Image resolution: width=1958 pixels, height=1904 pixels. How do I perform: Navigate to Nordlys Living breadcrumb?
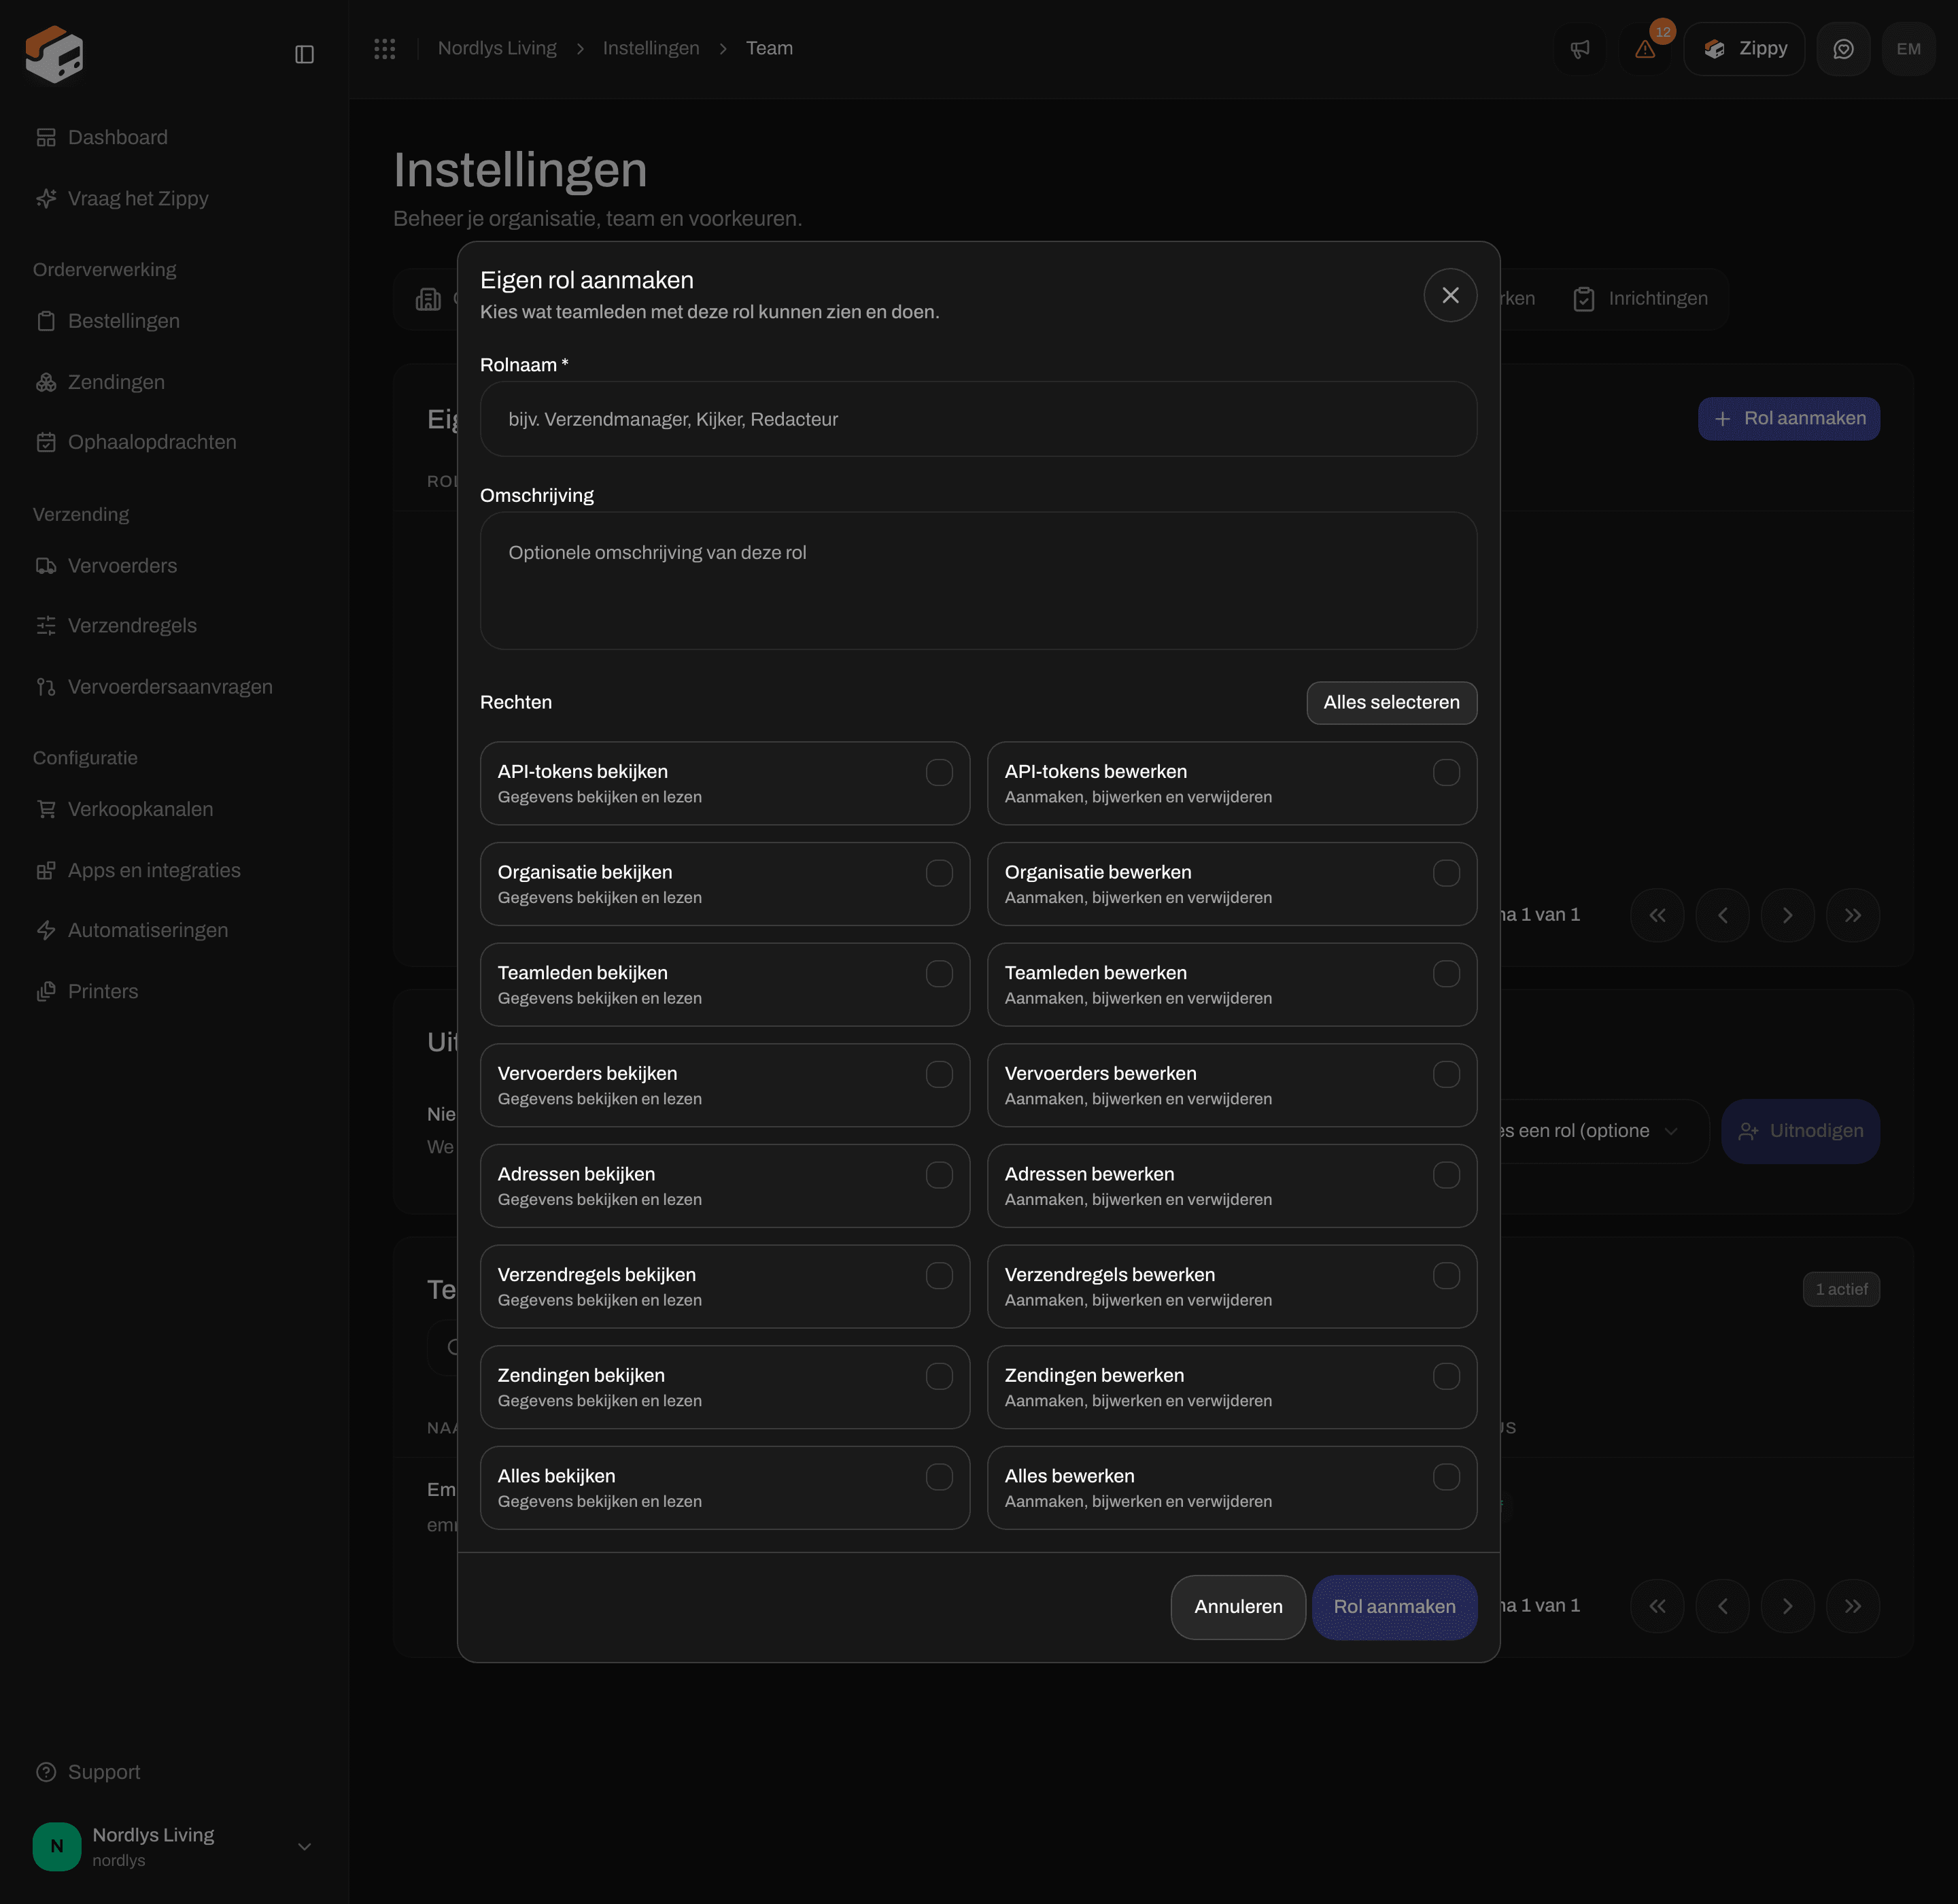[x=497, y=48]
